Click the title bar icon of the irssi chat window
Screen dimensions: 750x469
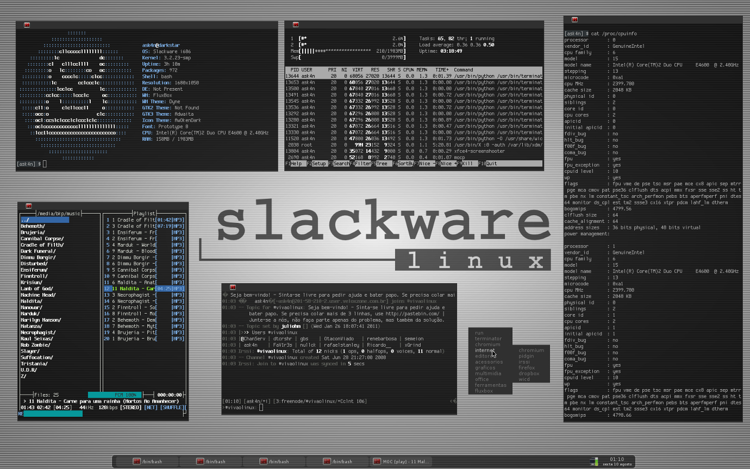232,287
